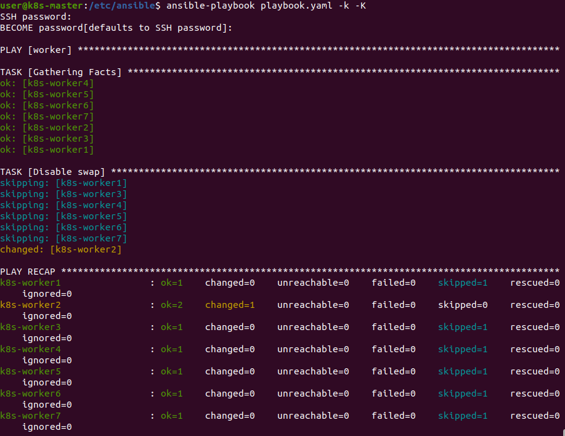Screen dimensions: 565x436
Task: Click 'skipped=1' in k8s-worker1 recap row
Action: pos(463,283)
